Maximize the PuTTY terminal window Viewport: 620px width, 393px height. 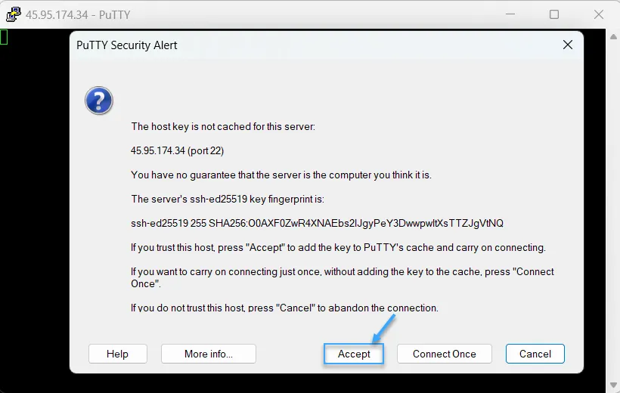pyautogui.click(x=554, y=14)
